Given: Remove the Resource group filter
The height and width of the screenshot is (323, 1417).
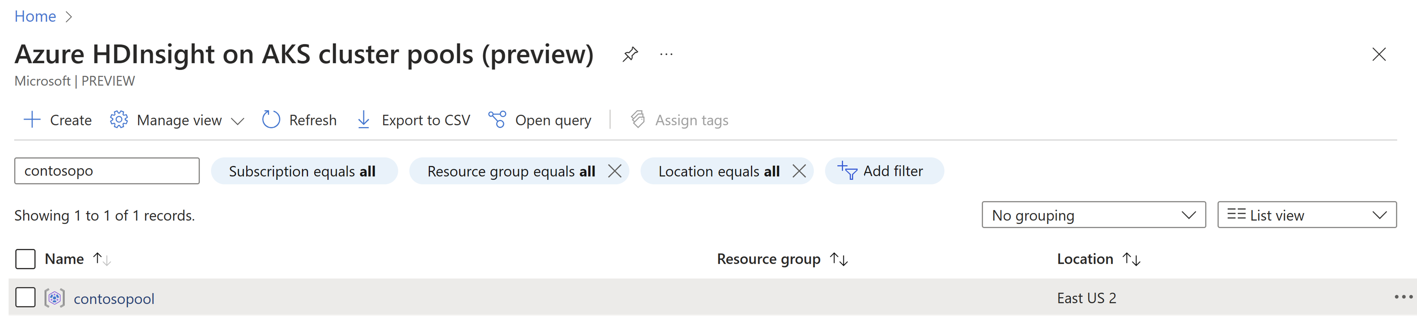Looking at the screenshot, I should (x=615, y=171).
